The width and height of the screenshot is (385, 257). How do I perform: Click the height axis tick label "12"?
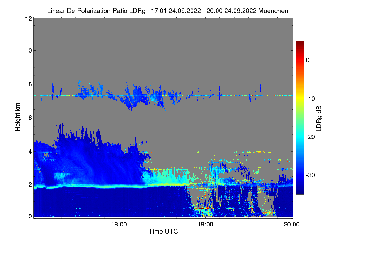click(28, 19)
